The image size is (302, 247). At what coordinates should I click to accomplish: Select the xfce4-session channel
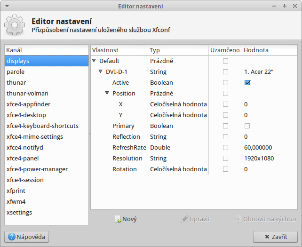tap(47, 180)
